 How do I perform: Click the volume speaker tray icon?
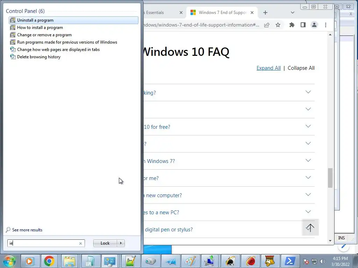point(323,261)
